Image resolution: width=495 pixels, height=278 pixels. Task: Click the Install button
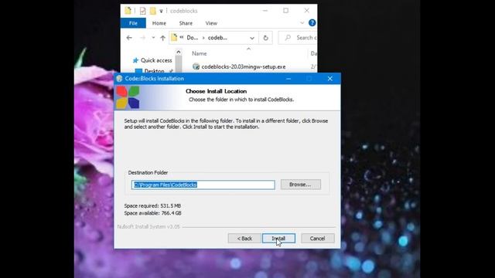(x=278, y=239)
